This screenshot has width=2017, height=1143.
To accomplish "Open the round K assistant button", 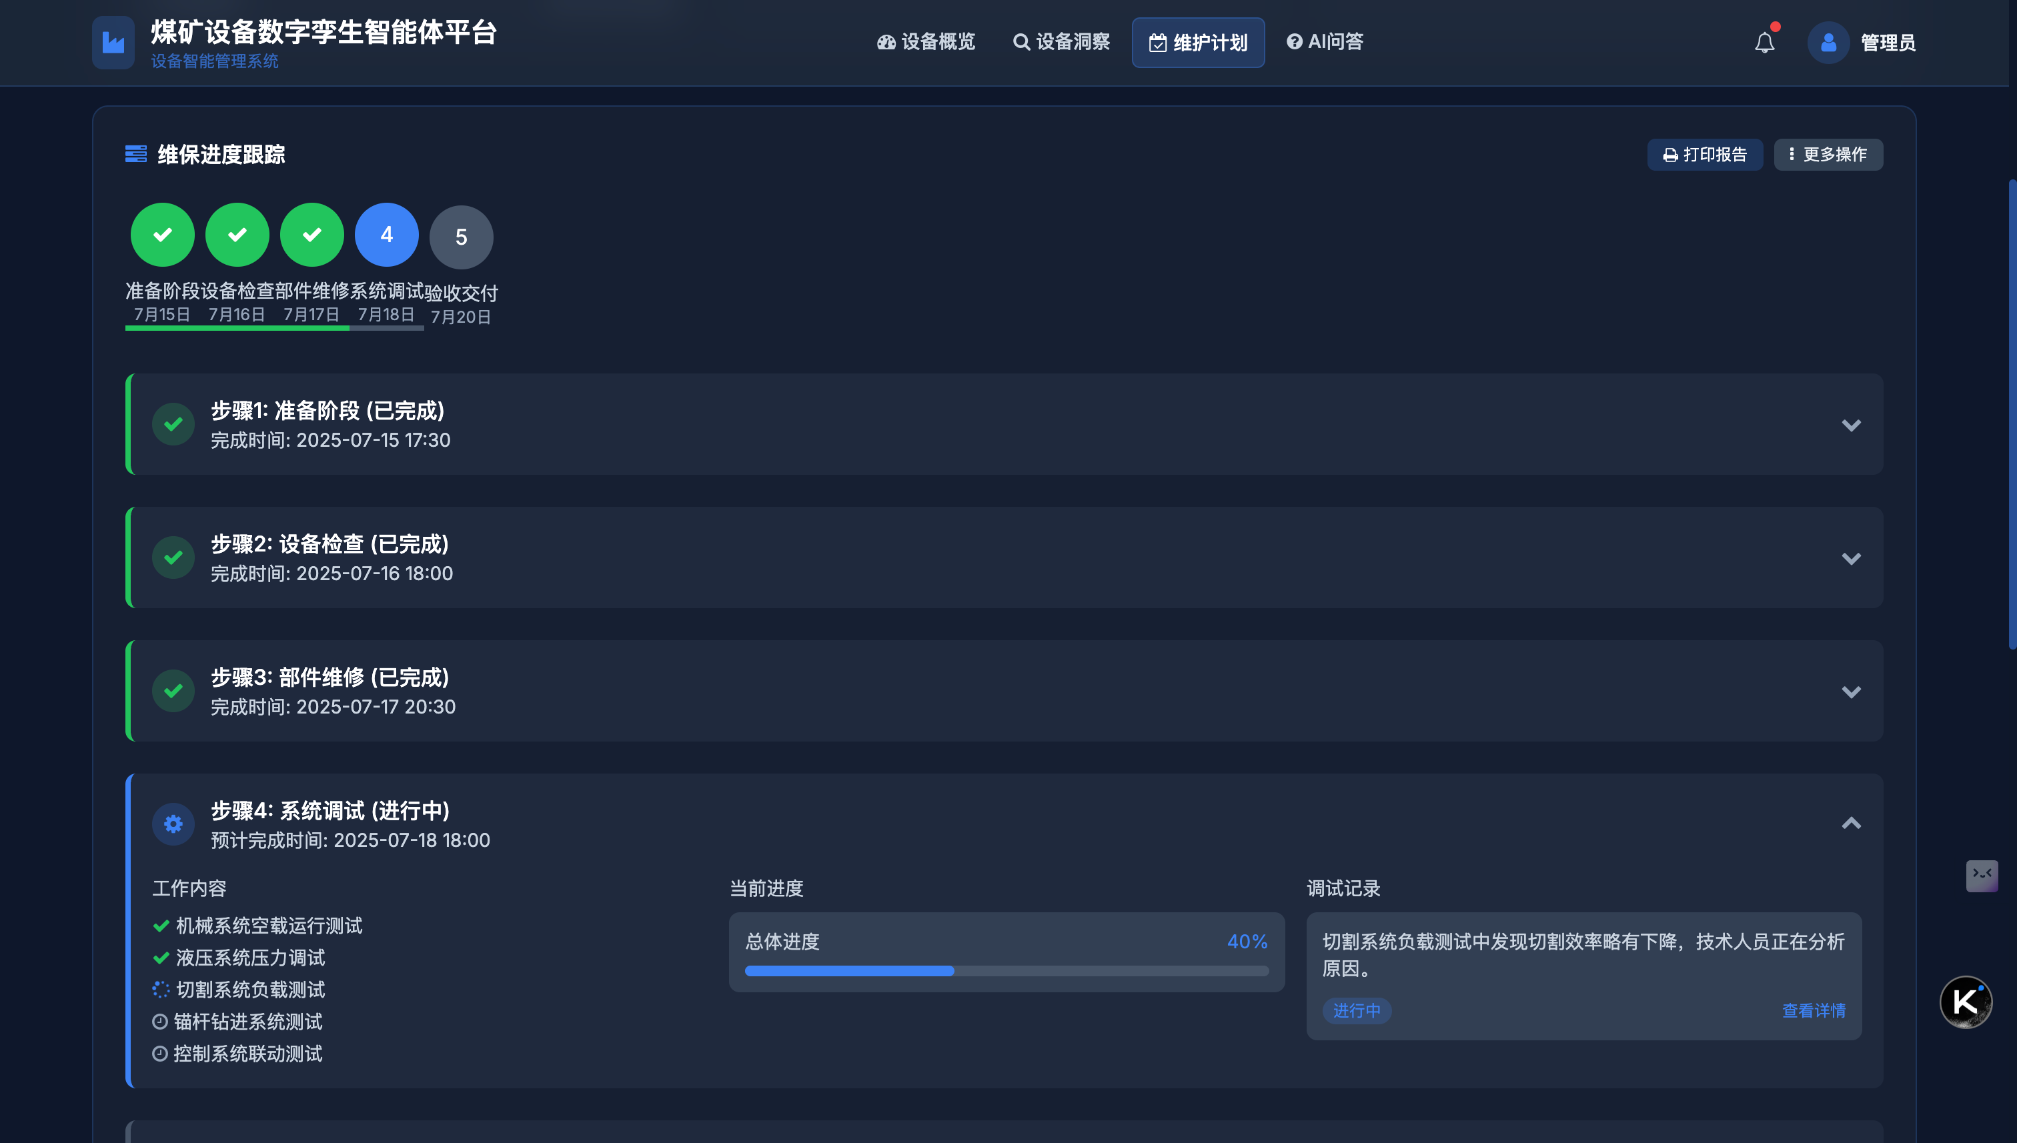I will (x=1965, y=1002).
